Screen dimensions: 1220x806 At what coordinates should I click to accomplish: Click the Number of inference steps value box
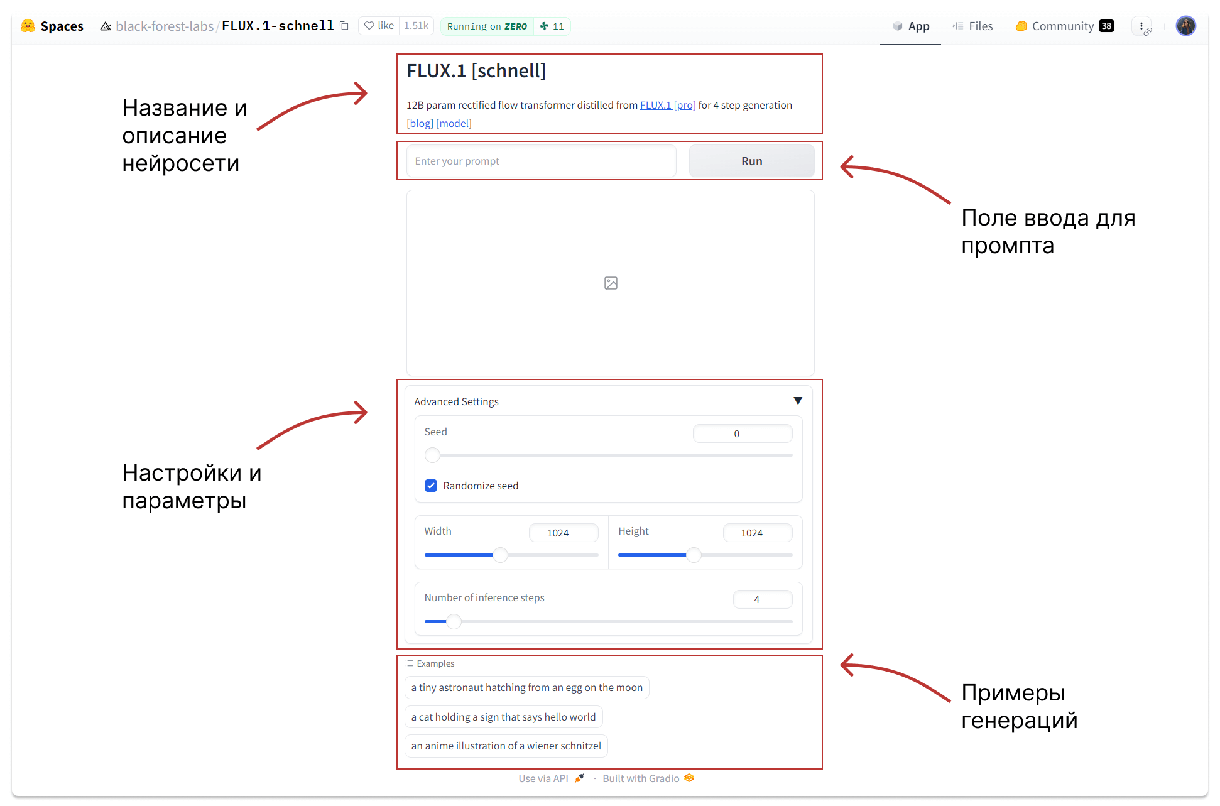click(762, 599)
